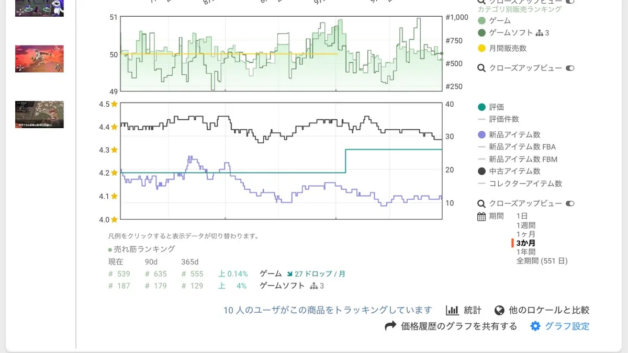Open グラフ設定 graph settings
The image size is (628, 353).
click(567, 326)
